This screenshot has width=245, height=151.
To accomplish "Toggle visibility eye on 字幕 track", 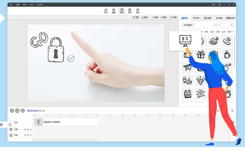I will (x=25, y=130).
